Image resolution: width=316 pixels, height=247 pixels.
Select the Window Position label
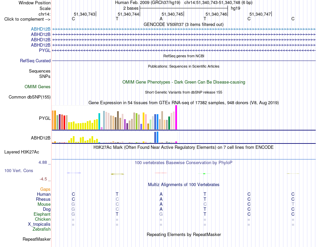pos(35,3)
